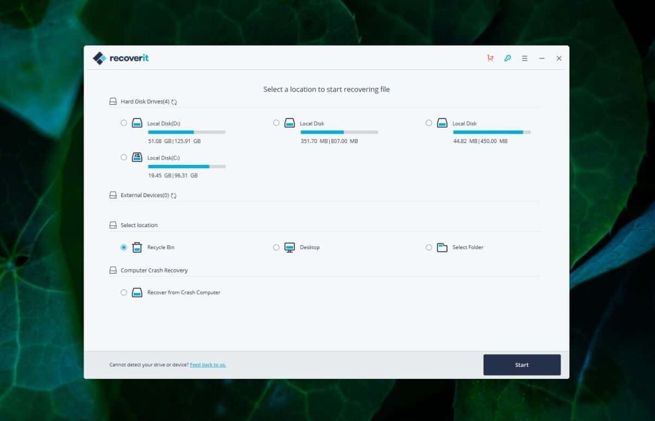Select the Local Disk(D:) radio button

point(124,123)
